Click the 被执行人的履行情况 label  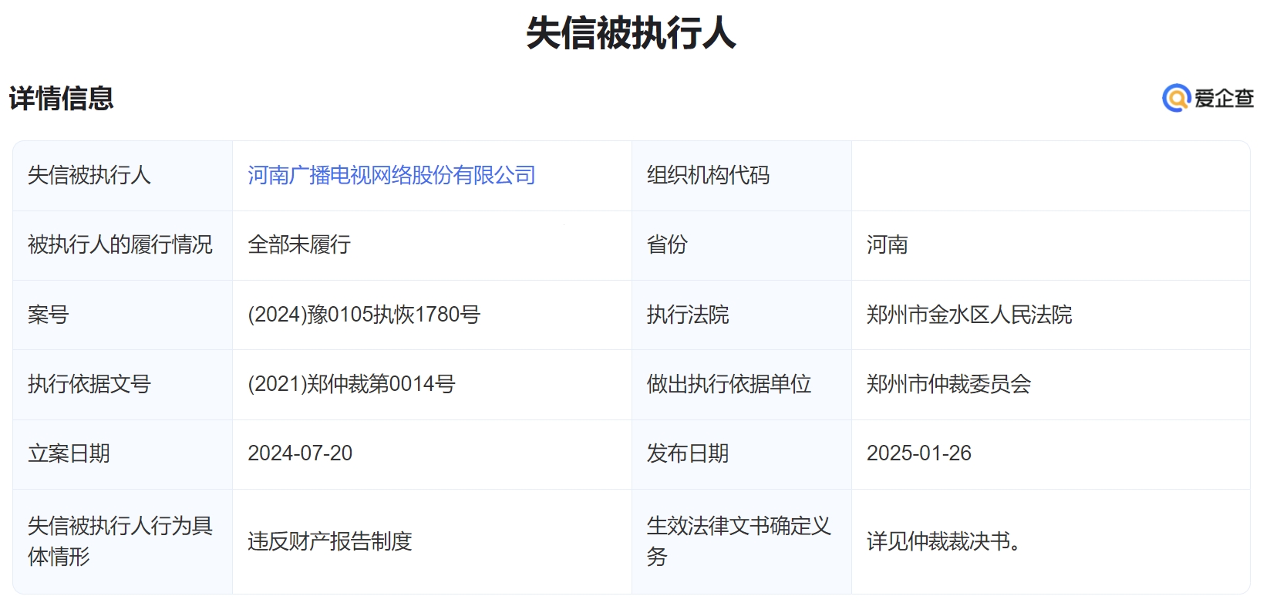120,245
